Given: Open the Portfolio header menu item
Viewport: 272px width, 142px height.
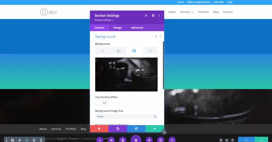Looking at the screenshot, I should coord(203,12).
